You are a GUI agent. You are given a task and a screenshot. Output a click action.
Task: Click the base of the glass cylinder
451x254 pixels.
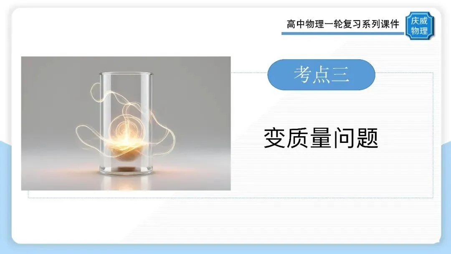(126, 170)
